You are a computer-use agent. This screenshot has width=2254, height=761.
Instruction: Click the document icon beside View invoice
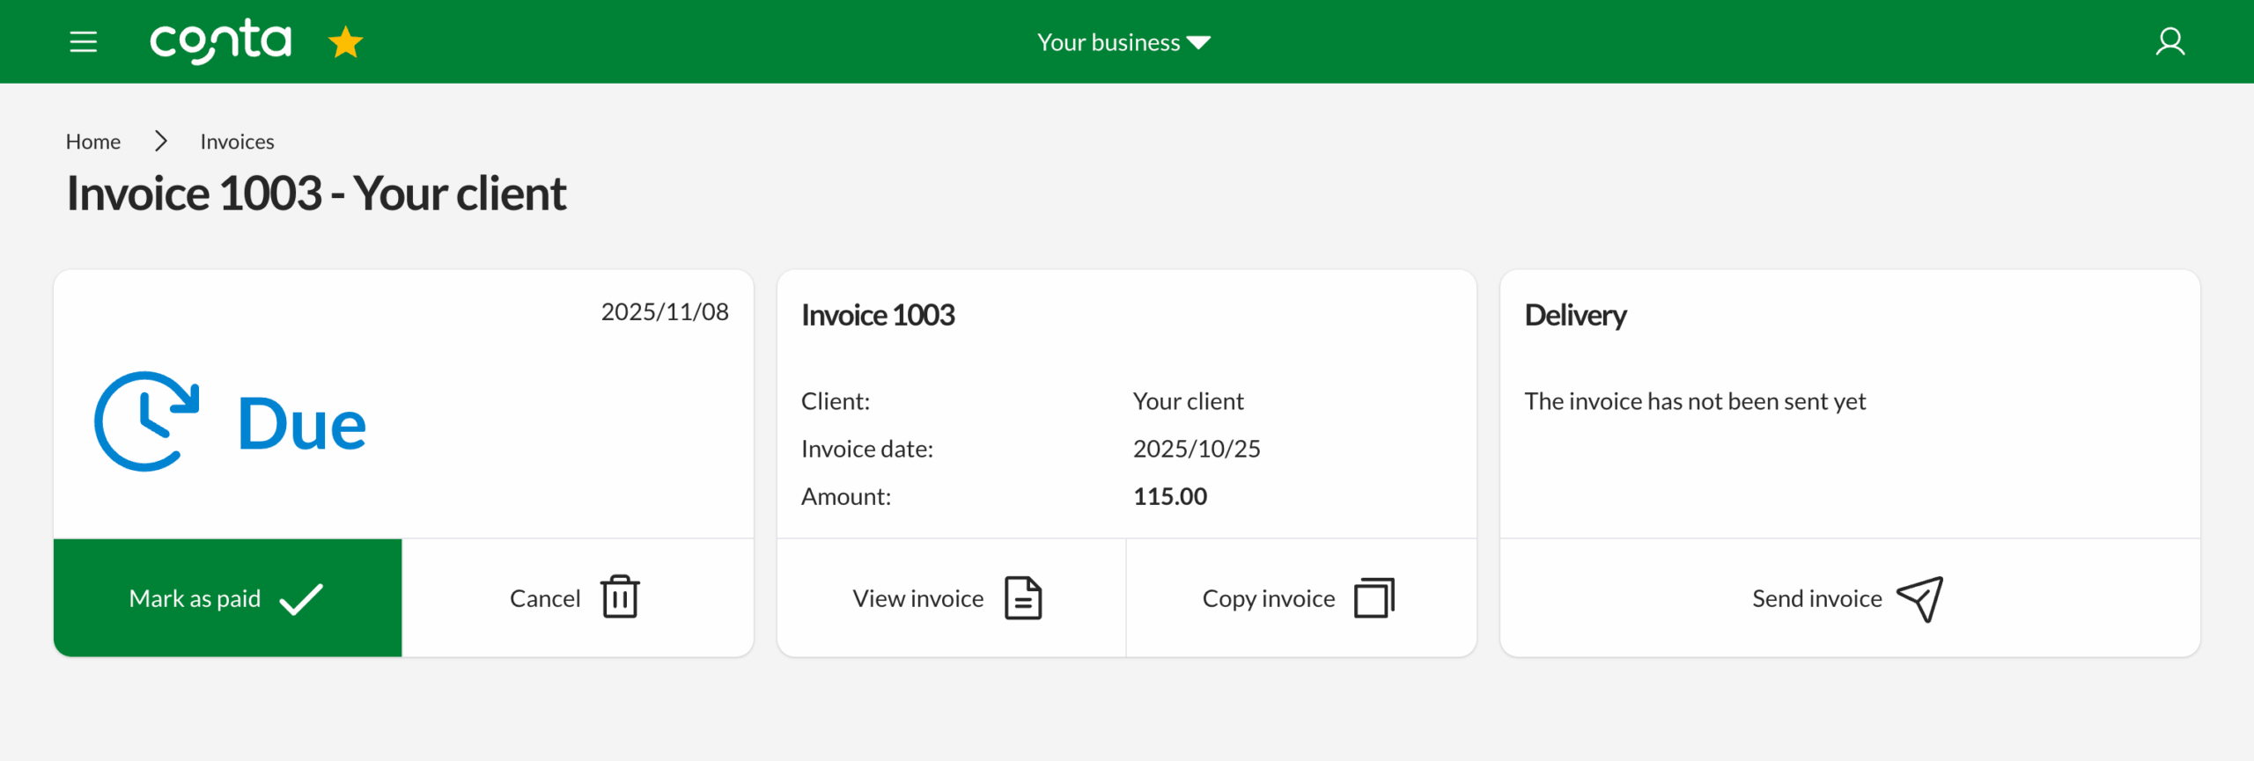(1023, 598)
